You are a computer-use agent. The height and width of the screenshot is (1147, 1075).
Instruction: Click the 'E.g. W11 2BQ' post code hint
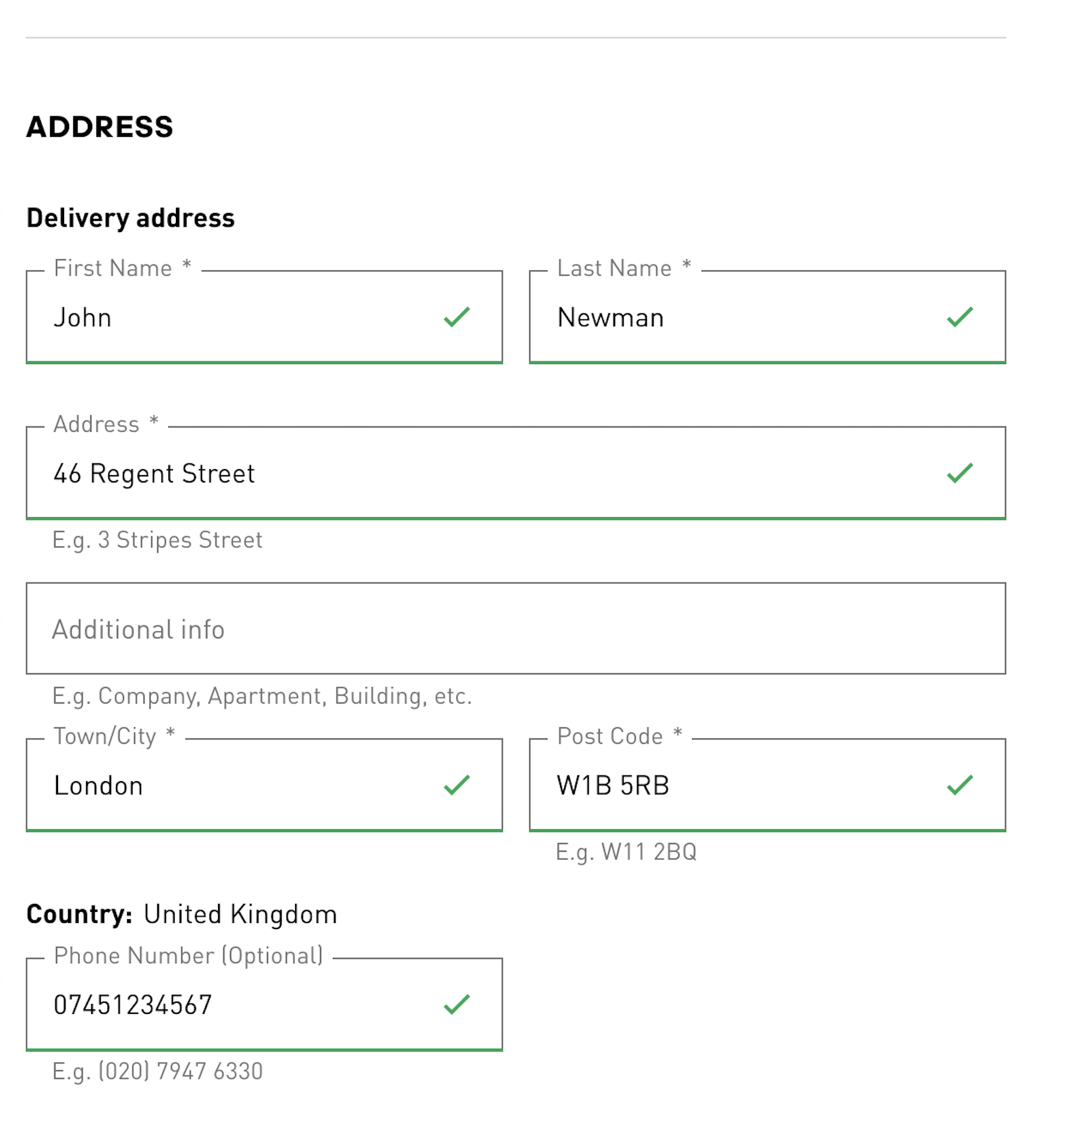click(x=626, y=851)
